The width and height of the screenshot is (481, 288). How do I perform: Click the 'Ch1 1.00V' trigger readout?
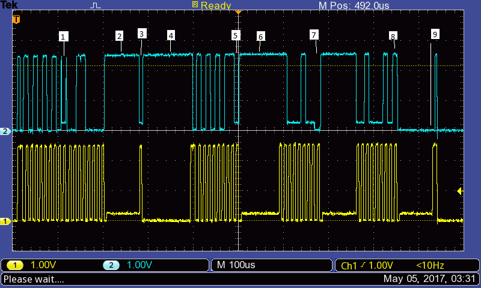coord(367,265)
